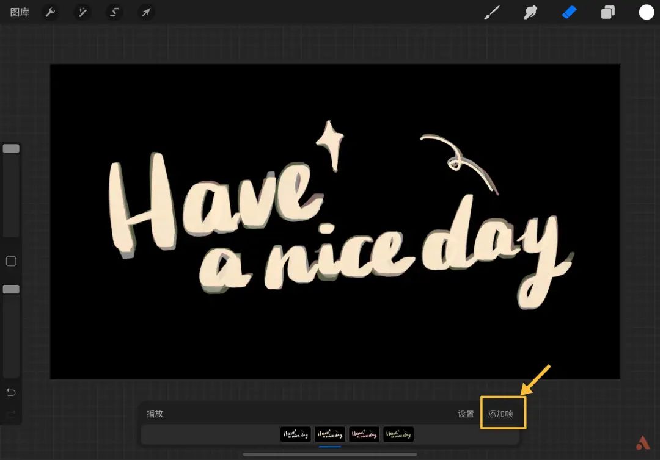Screen dimensions: 660x460
Task: Open the animation 设置 settings
Action: (466, 414)
